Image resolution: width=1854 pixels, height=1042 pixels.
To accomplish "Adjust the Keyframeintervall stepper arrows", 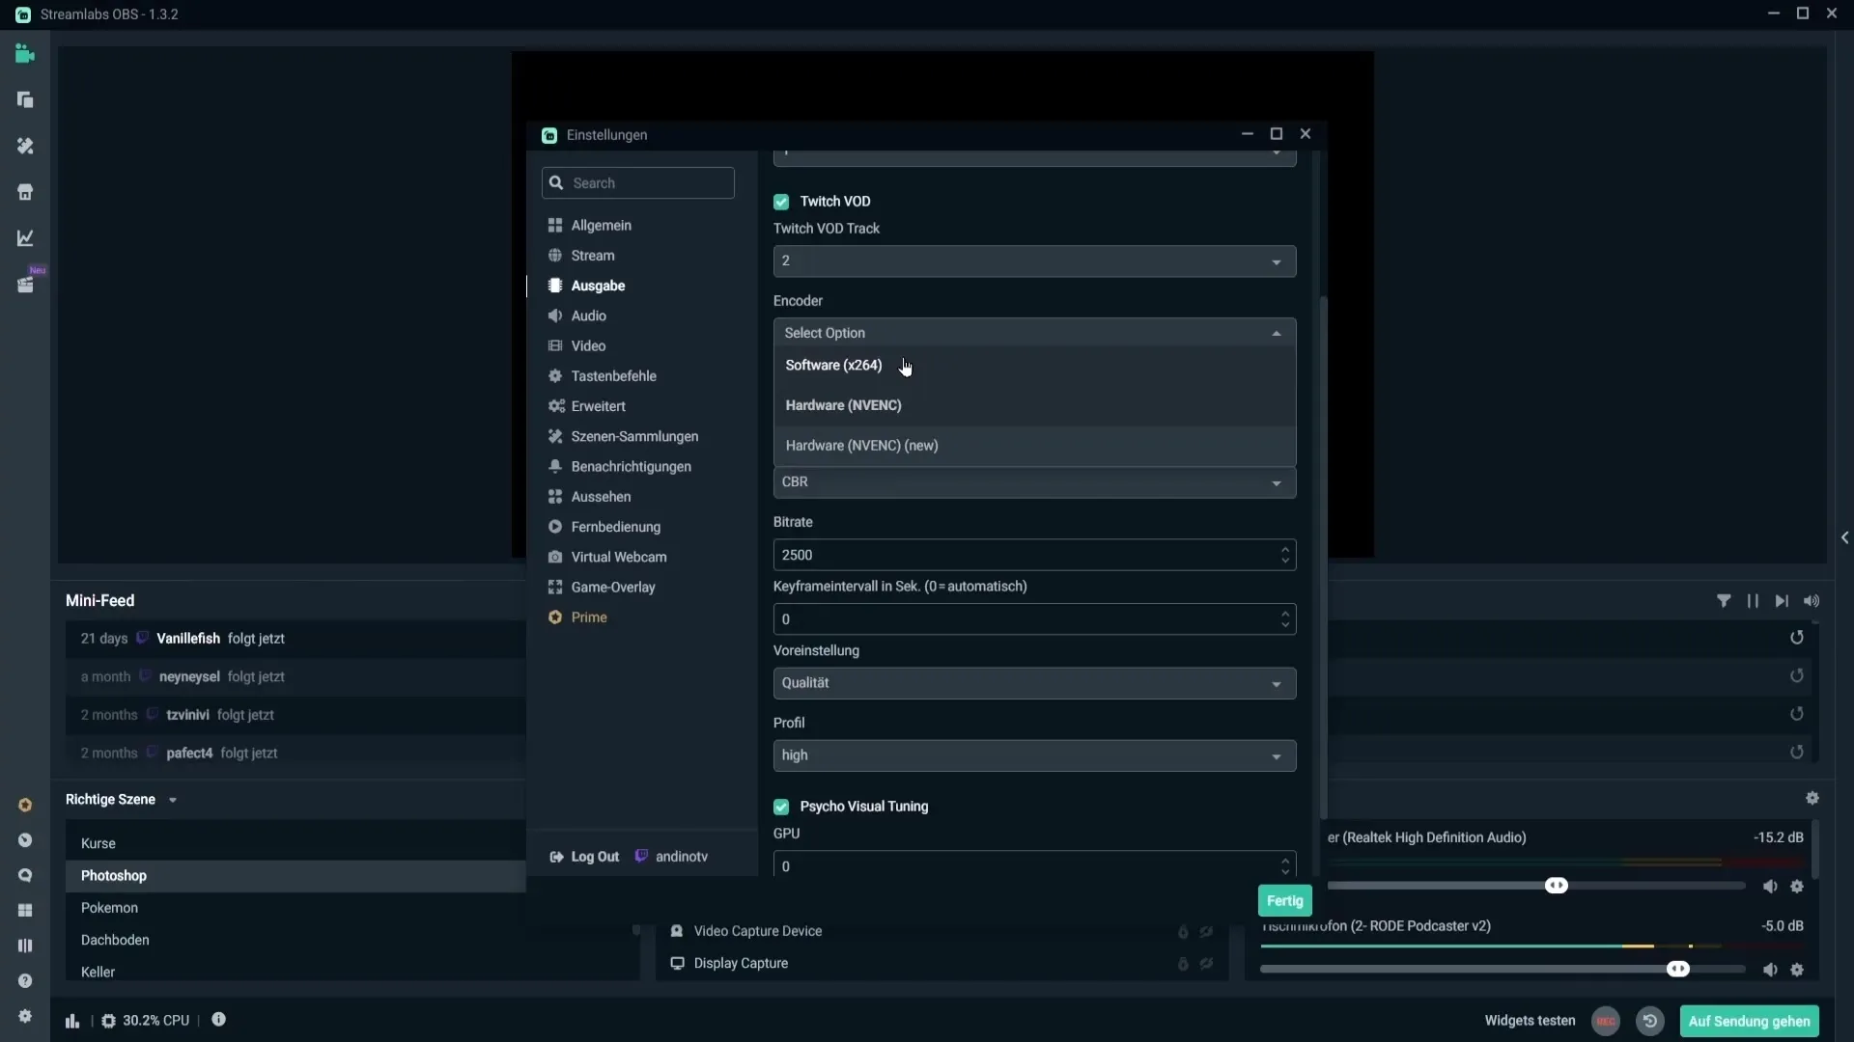I will pos(1285,619).
